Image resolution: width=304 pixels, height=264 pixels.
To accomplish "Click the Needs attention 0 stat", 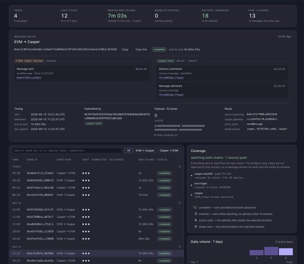I will pyautogui.click(x=167, y=16).
